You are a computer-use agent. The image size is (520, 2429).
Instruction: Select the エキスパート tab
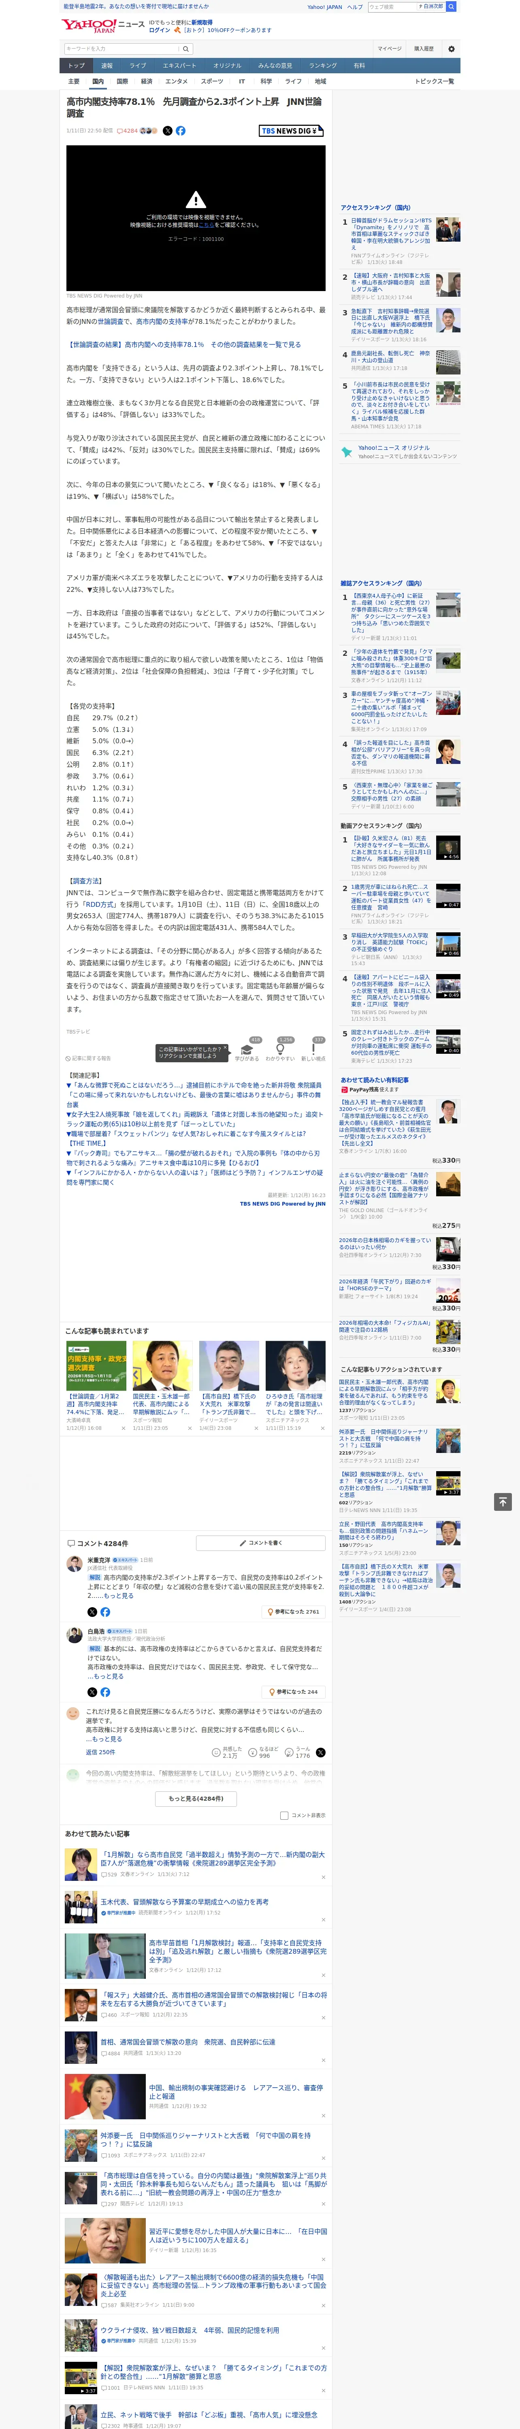coord(179,65)
